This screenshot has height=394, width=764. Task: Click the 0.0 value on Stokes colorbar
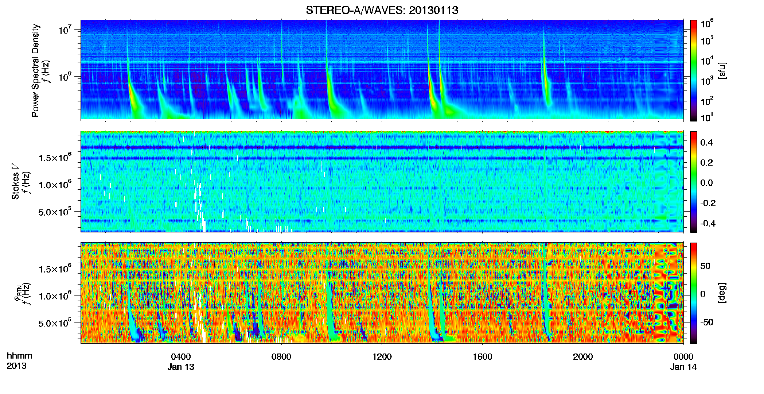click(x=706, y=183)
